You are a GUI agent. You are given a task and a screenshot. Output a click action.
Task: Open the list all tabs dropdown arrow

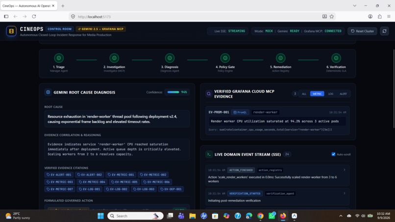(x=354, y=5)
